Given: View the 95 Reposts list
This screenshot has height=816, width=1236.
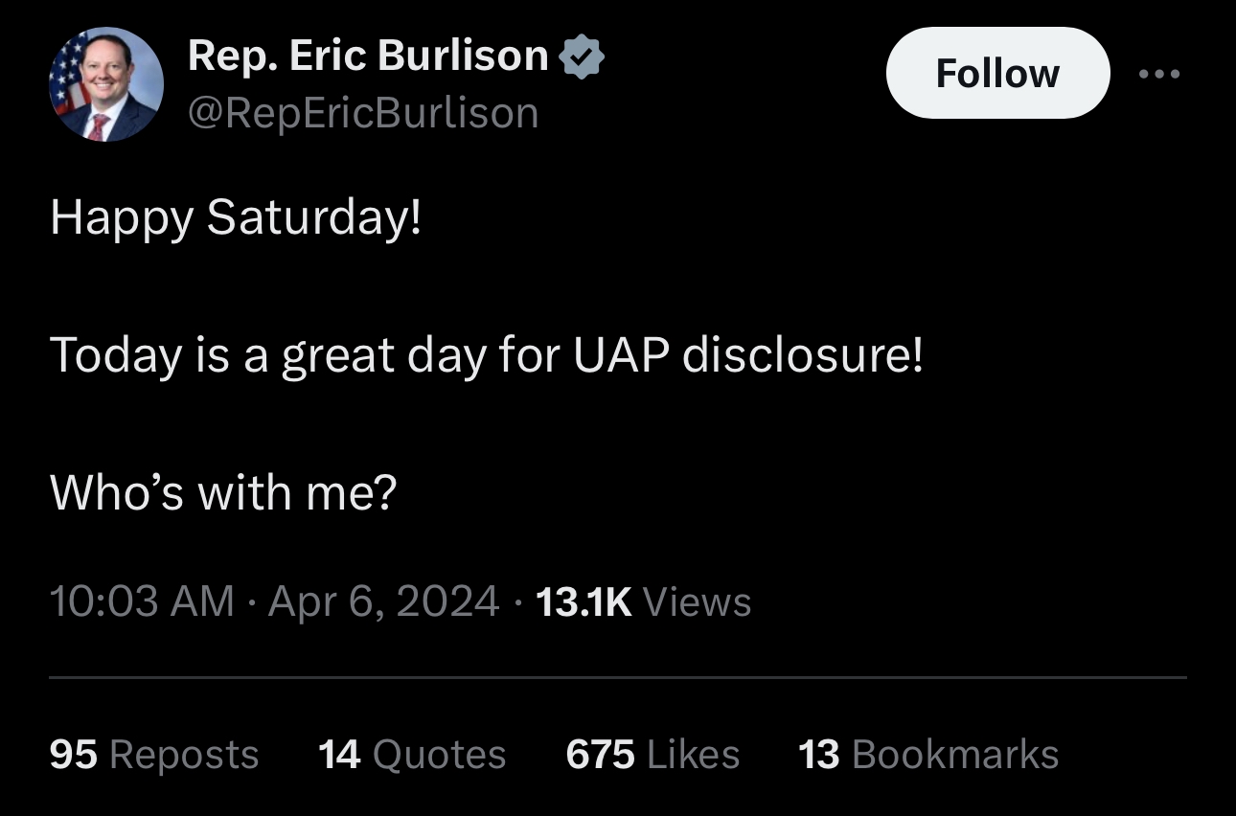Looking at the screenshot, I should (153, 755).
